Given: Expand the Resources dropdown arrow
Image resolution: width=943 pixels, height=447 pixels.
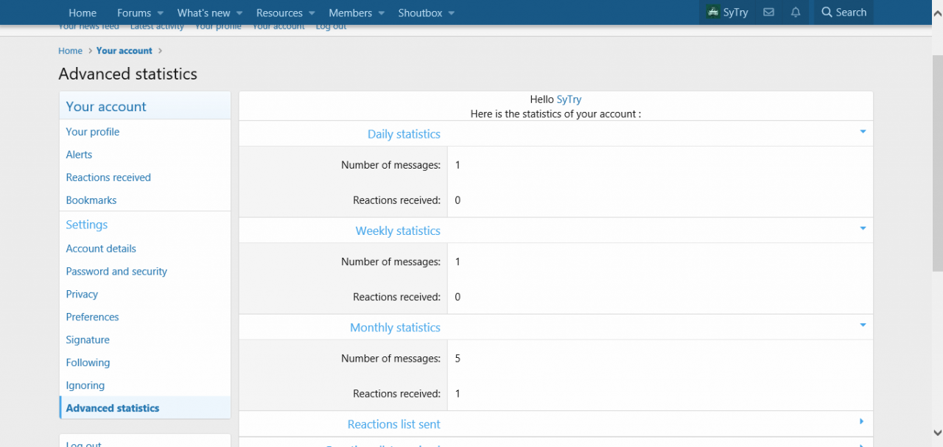Looking at the screenshot, I should (x=312, y=13).
